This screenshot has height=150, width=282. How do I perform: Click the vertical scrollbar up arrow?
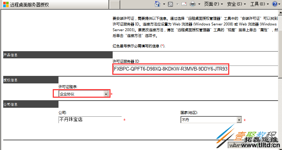pyautogui.click(x=280, y=13)
